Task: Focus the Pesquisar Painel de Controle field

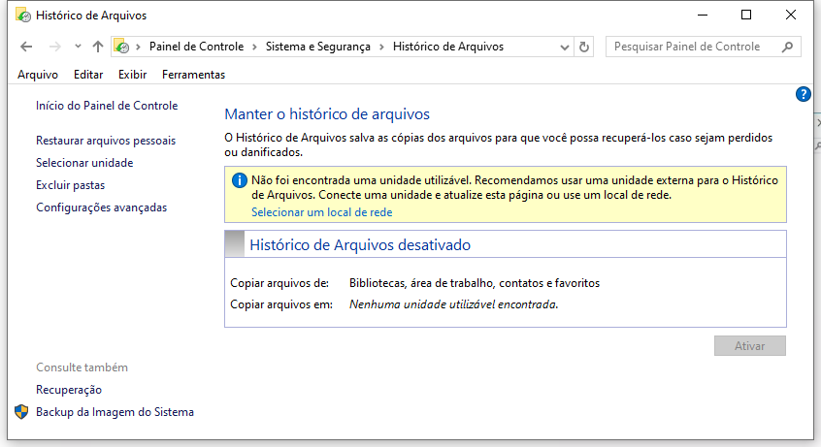Action: (x=689, y=47)
